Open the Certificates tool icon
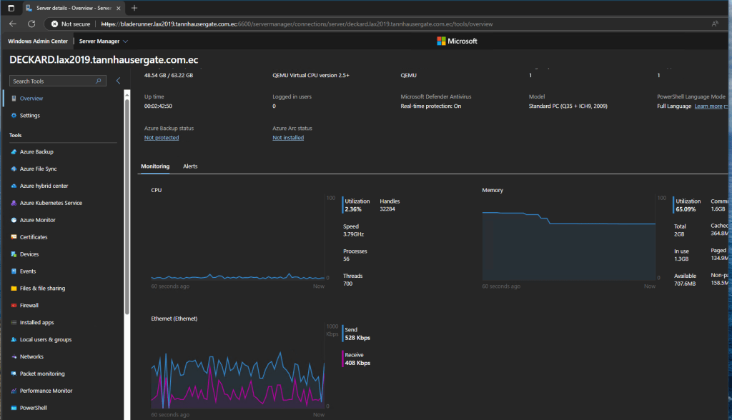The width and height of the screenshot is (732, 420). [14, 237]
